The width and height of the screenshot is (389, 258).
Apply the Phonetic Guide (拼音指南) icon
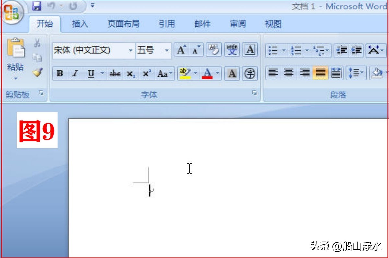(231, 49)
